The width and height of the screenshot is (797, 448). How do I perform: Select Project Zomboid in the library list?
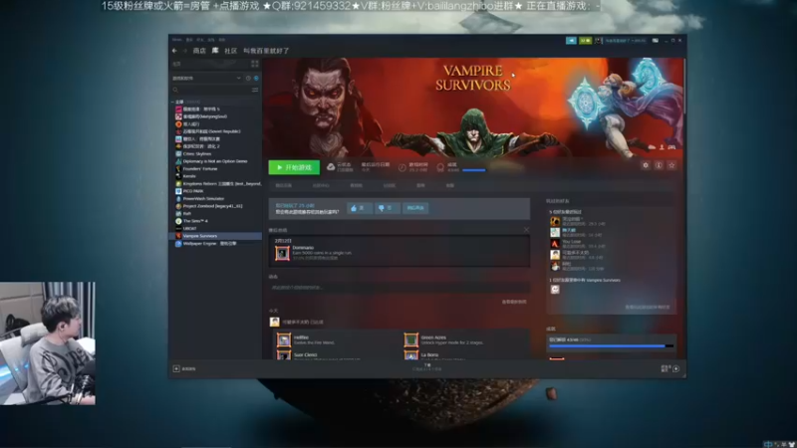[216, 206]
